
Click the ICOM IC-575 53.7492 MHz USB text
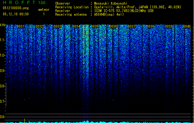124,11
